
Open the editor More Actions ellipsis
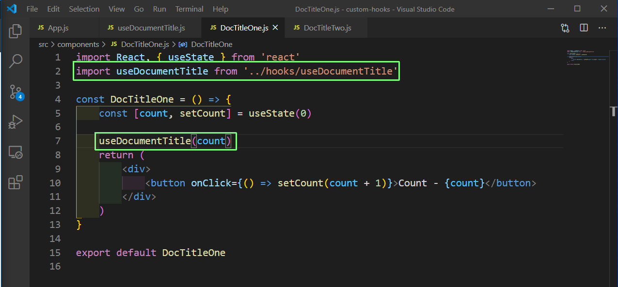[602, 28]
